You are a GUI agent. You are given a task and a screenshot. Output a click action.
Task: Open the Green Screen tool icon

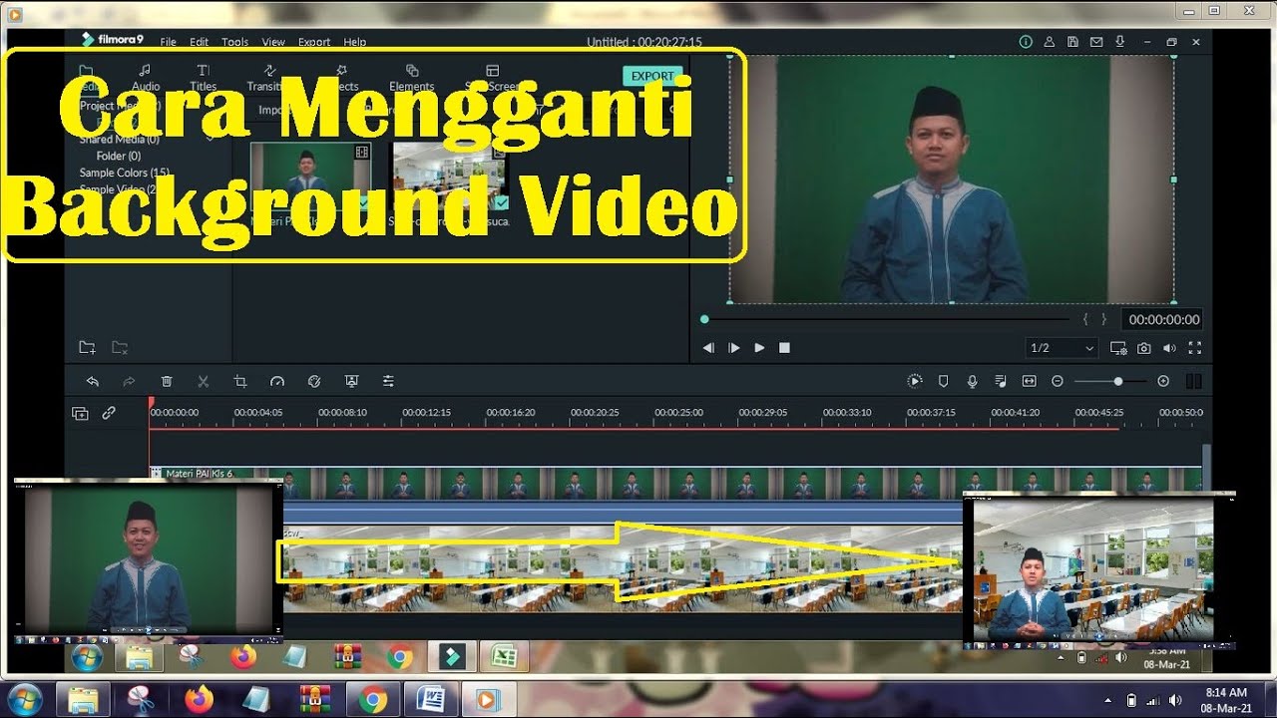click(x=351, y=381)
